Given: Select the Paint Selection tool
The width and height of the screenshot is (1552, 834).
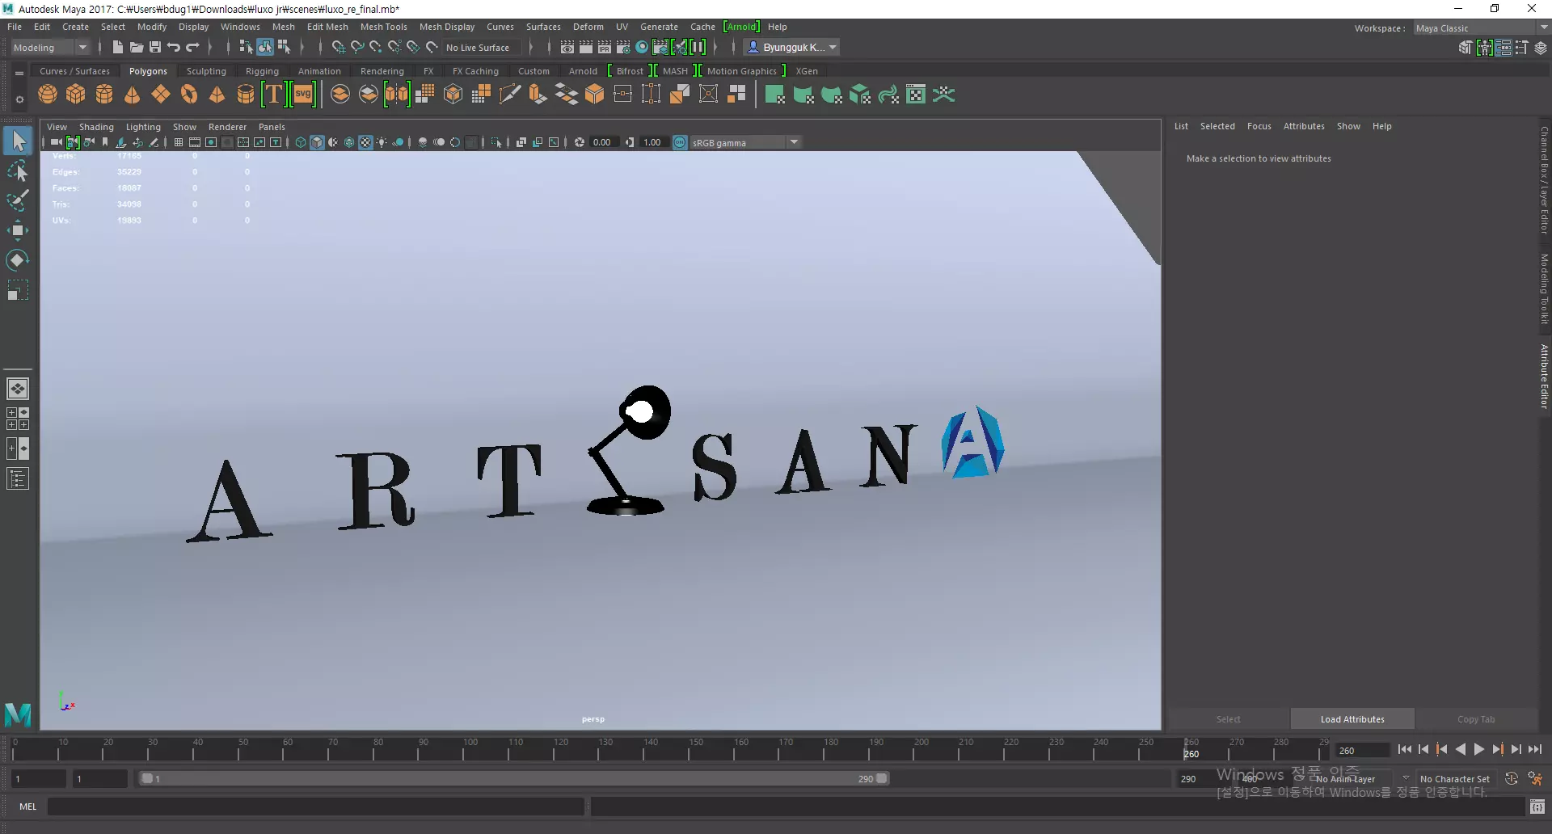Looking at the screenshot, I should 18,200.
